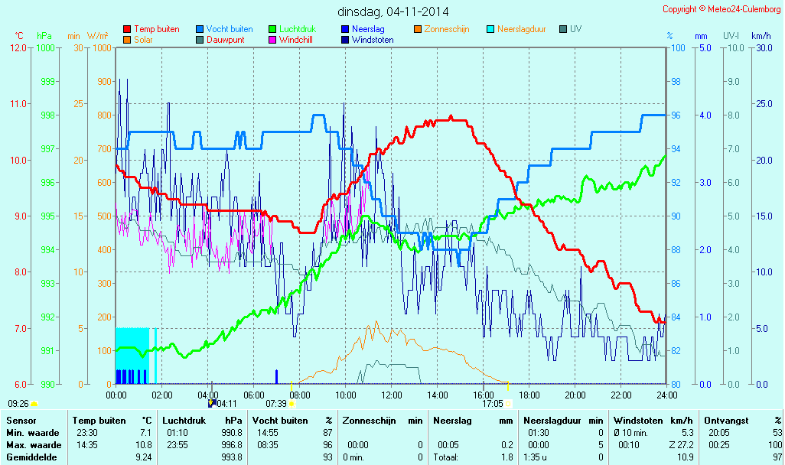
Task: Click the 12:00 mark on time axis
Action: (392, 395)
